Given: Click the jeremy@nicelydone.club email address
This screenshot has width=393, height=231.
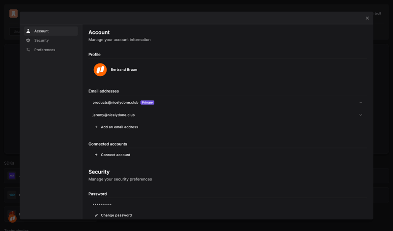Looking at the screenshot, I should (113, 115).
